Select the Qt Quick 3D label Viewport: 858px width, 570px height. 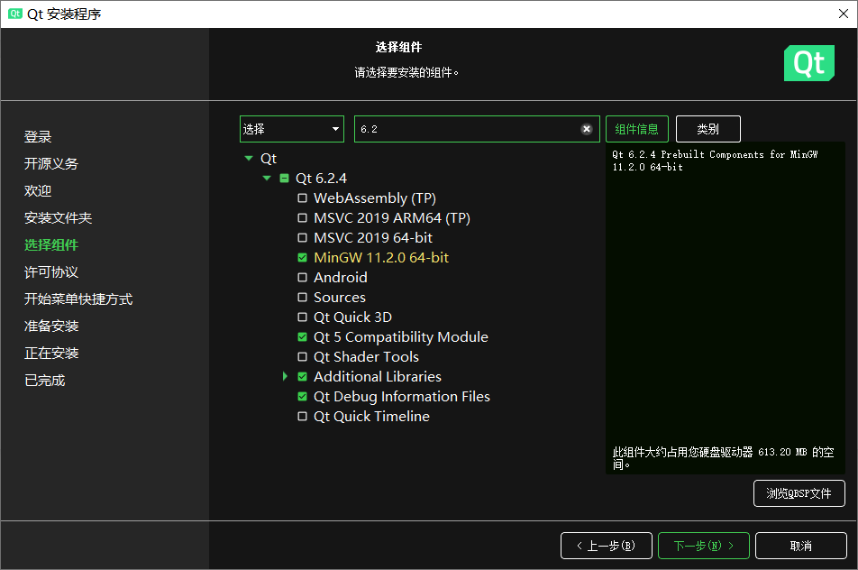click(x=353, y=317)
